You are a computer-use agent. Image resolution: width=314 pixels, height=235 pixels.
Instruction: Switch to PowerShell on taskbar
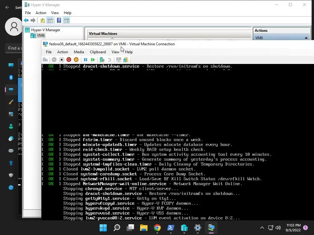click(170, 228)
